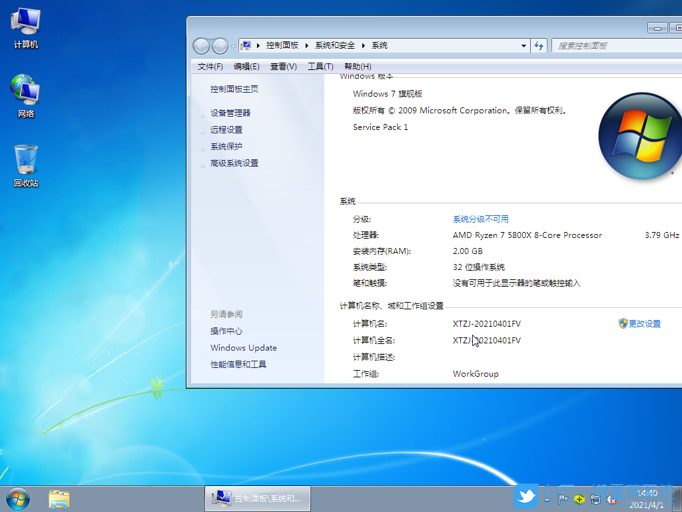Viewport: 682px width, 512px height.
Task: Open the address bar dropdown arrow
Action: tap(523, 45)
